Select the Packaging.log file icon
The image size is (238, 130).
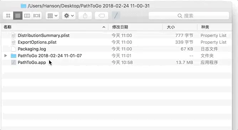[x=14, y=49]
